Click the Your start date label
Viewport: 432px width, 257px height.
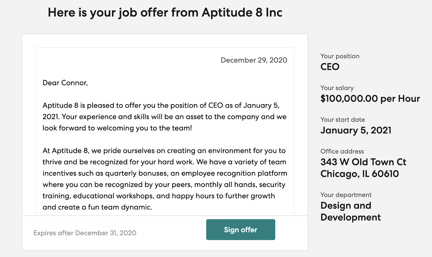click(x=343, y=120)
